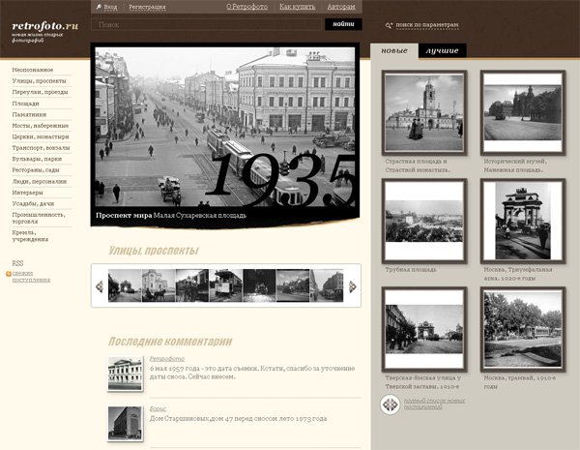Click the Страстная площадь и Страстной монастырь caption
Screen dimensions: 580x450
tap(418, 165)
